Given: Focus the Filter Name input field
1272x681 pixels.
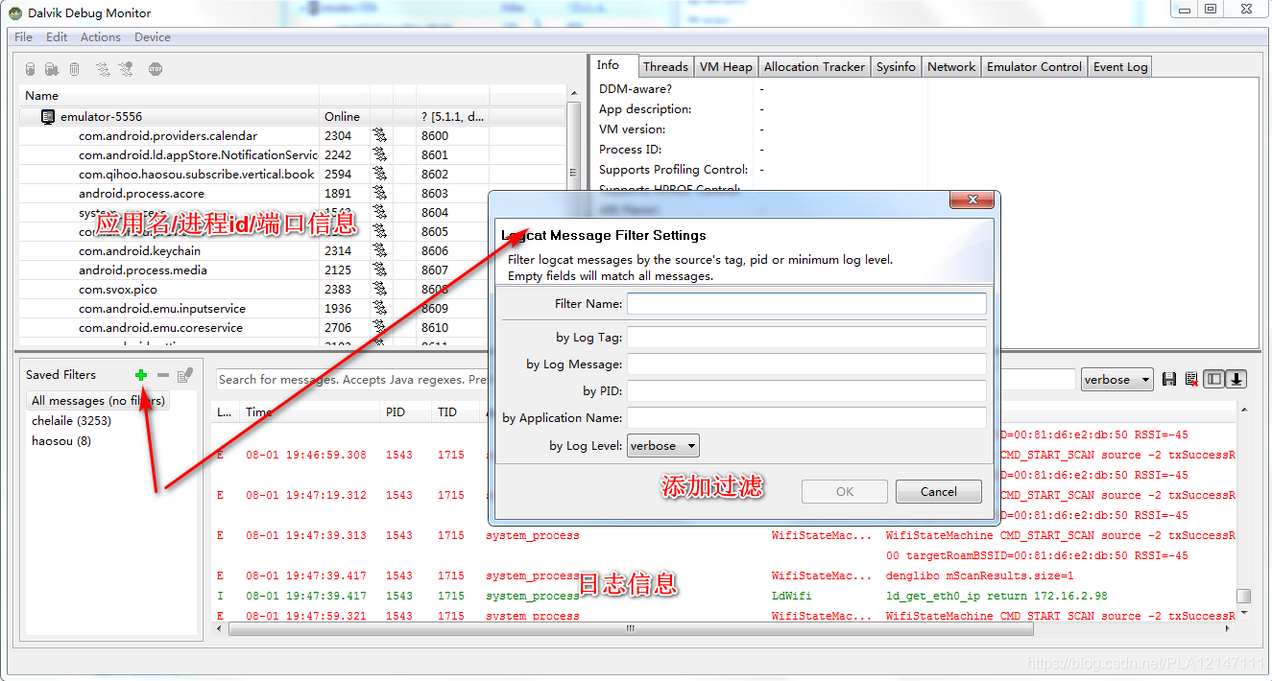Looking at the screenshot, I should click(x=806, y=304).
